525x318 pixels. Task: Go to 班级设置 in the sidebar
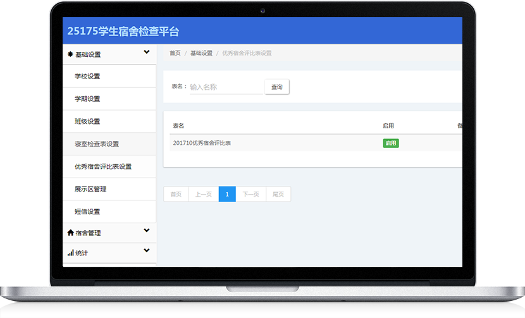click(x=87, y=121)
